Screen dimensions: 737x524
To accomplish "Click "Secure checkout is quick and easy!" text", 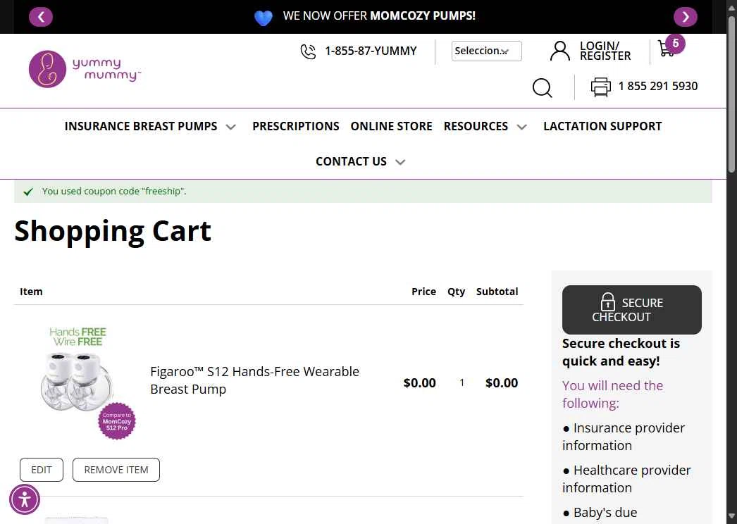I will (x=621, y=352).
